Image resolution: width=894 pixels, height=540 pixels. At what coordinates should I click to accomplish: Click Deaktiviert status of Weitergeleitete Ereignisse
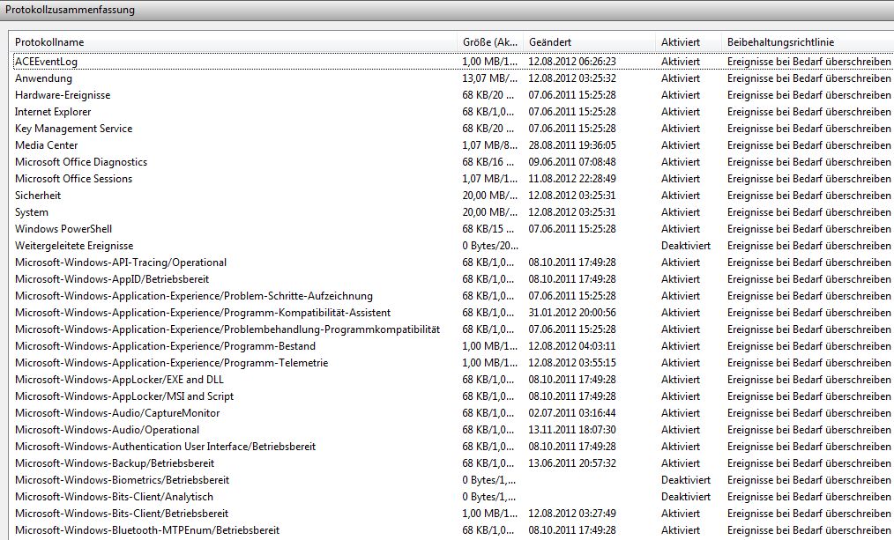(686, 246)
